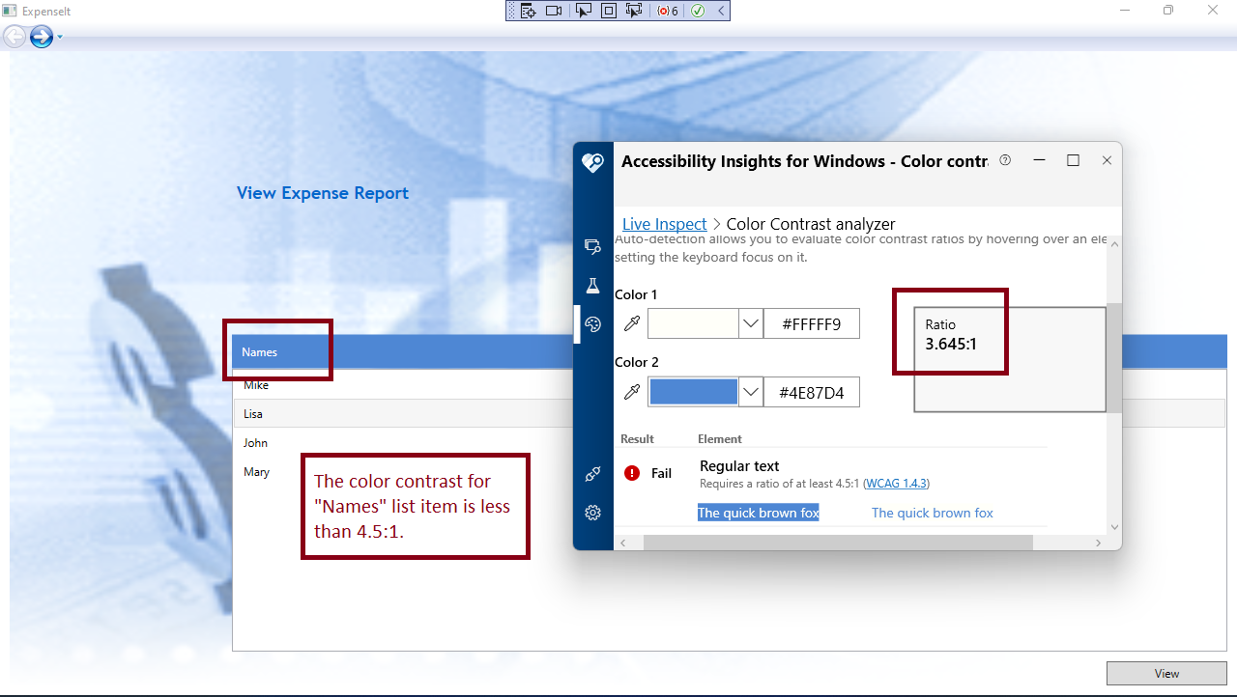Open the Color 1 dropdown
This screenshot has height=697, width=1237.
[751, 323]
